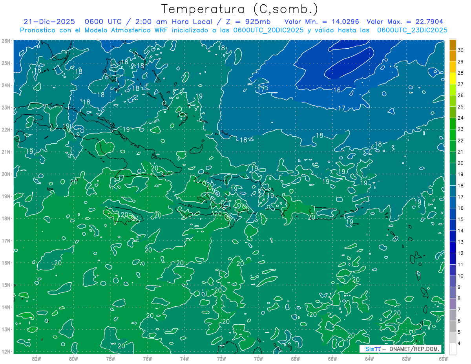The image size is (471, 364).
Task: Click the '14N' latitude axis label
Action: [5, 307]
